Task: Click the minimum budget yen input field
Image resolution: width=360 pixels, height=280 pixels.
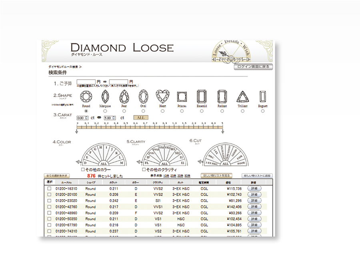Action: (86, 82)
